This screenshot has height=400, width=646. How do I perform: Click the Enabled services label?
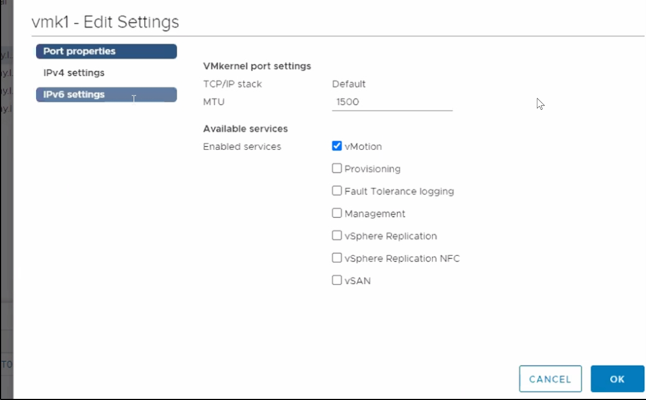pyautogui.click(x=241, y=146)
